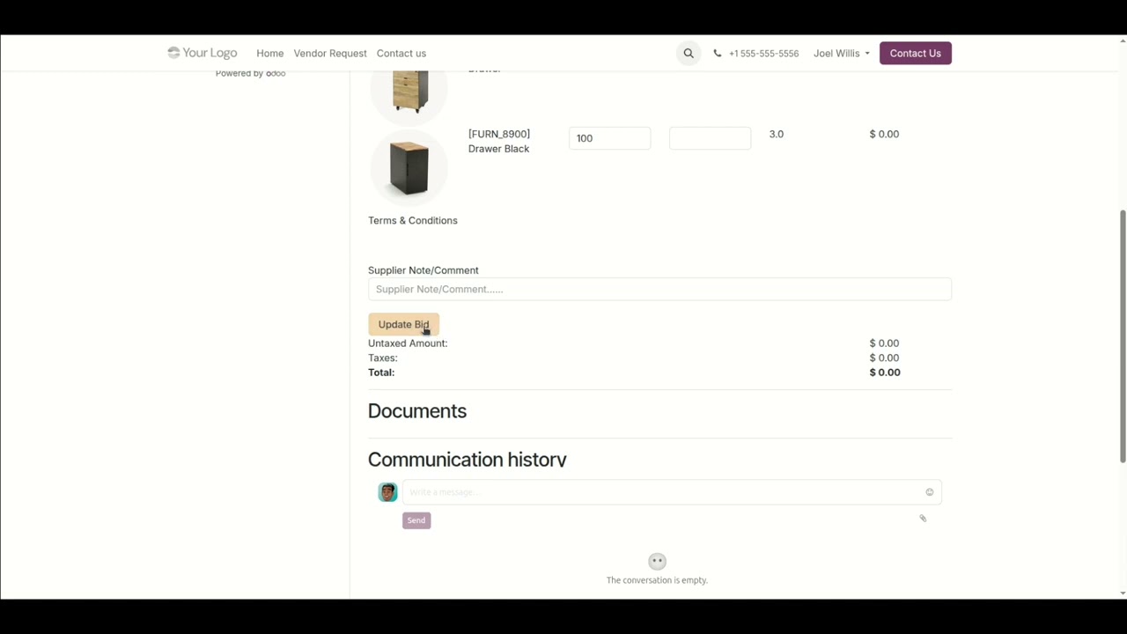Image resolution: width=1127 pixels, height=634 pixels.
Task: Click the empty conversation face icon
Action: pos(657,561)
